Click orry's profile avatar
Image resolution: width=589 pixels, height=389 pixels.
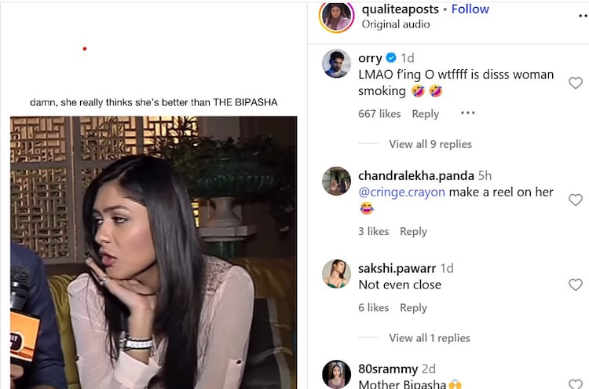pyautogui.click(x=336, y=64)
